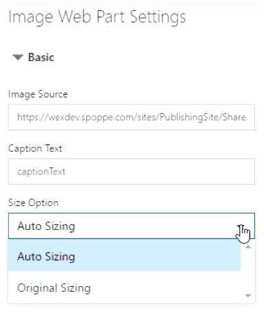Click the dropdown list scroll-up arrow
Screen dimensions: 264x315
[x=248, y=246]
